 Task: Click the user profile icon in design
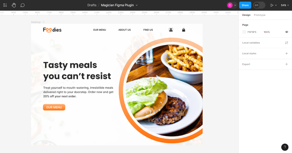click(171, 30)
